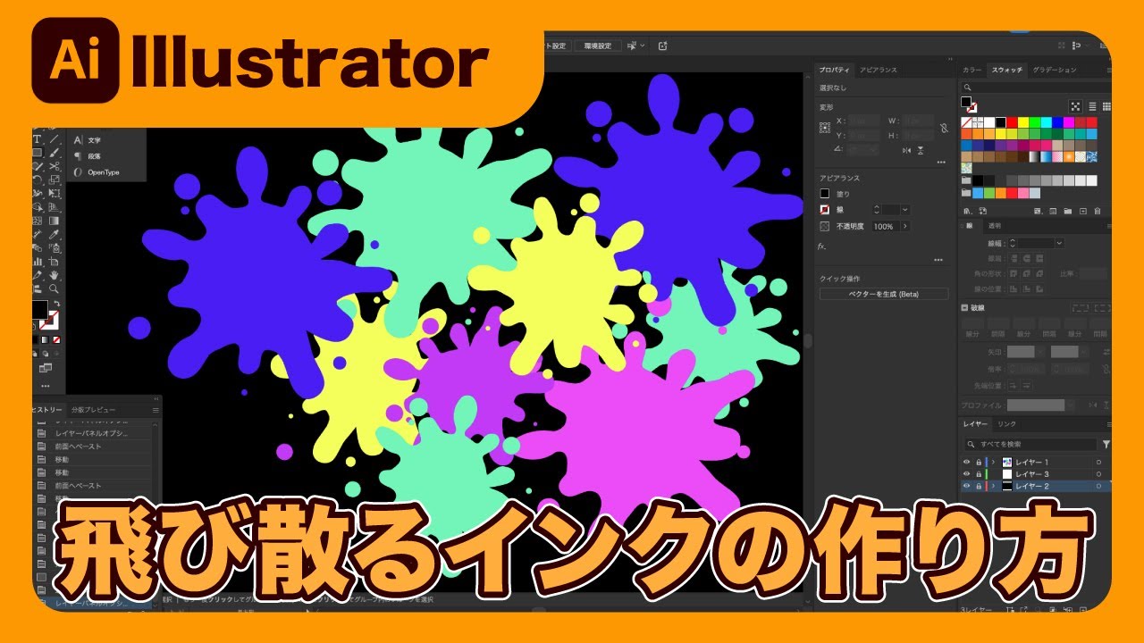
Task: Select the Type tool in the toolbar
Action: coord(38,139)
